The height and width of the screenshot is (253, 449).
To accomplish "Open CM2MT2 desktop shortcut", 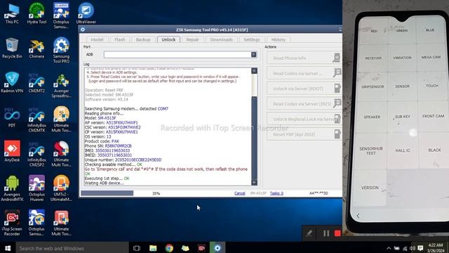I will (x=36, y=82).
